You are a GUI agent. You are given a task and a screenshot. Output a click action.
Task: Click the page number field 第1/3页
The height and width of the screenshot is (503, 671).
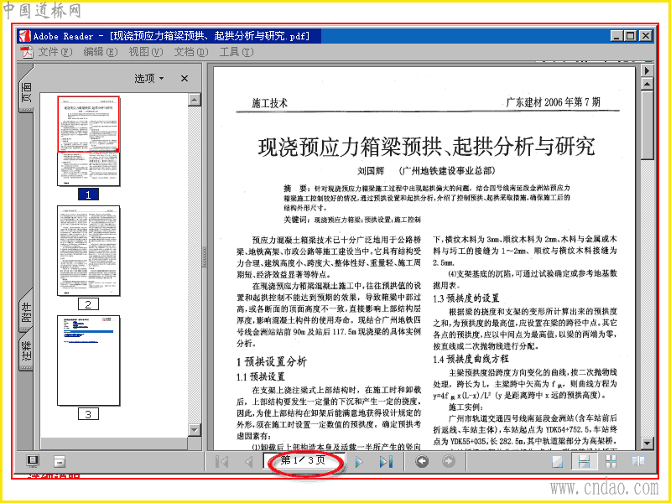point(304,460)
